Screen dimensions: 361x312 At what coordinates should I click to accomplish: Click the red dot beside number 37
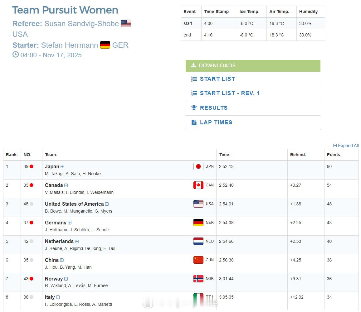pos(32,223)
